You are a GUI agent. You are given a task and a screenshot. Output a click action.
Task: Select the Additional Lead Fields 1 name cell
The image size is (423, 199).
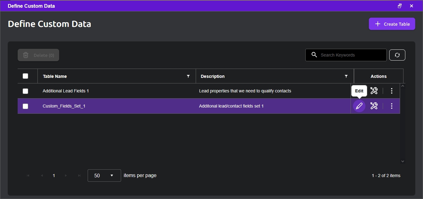pyautogui.click(x=66, y=91)
